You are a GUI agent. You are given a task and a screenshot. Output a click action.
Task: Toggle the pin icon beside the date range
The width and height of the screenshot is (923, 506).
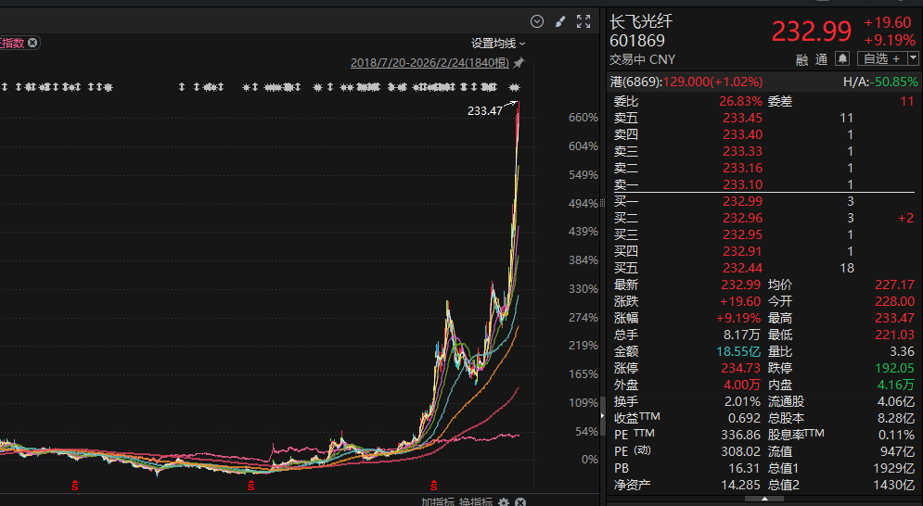point(519,62)
